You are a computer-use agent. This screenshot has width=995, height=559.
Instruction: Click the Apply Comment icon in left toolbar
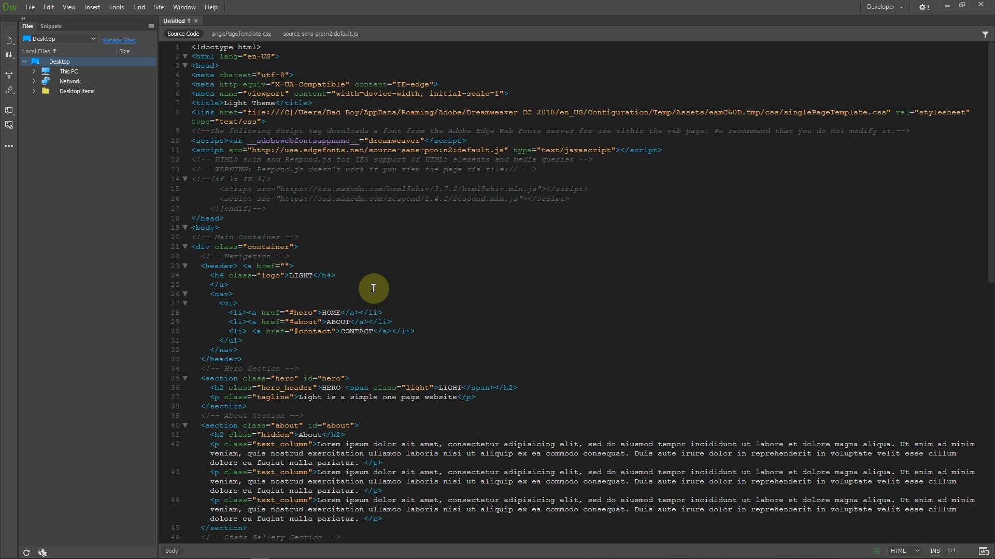click(x=9, y=111)
